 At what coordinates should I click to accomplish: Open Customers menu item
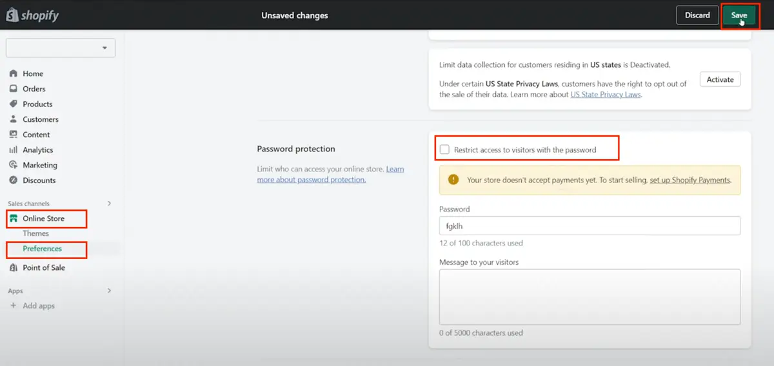(41, 119)
